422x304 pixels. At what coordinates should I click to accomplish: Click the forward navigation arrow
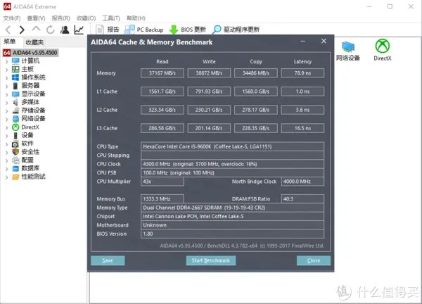(22, 30)
